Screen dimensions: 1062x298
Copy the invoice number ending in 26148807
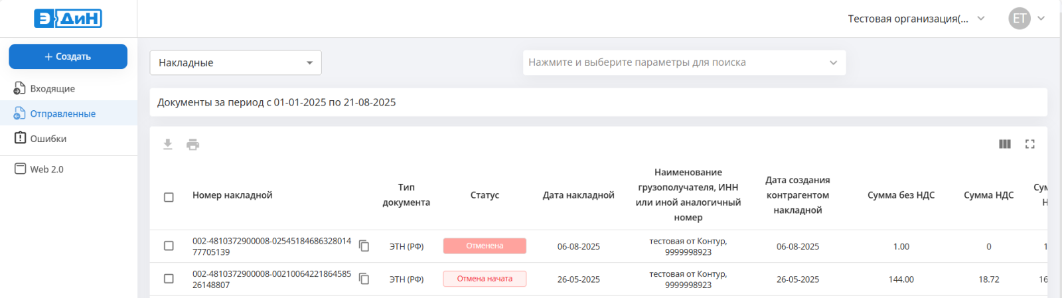364,279
